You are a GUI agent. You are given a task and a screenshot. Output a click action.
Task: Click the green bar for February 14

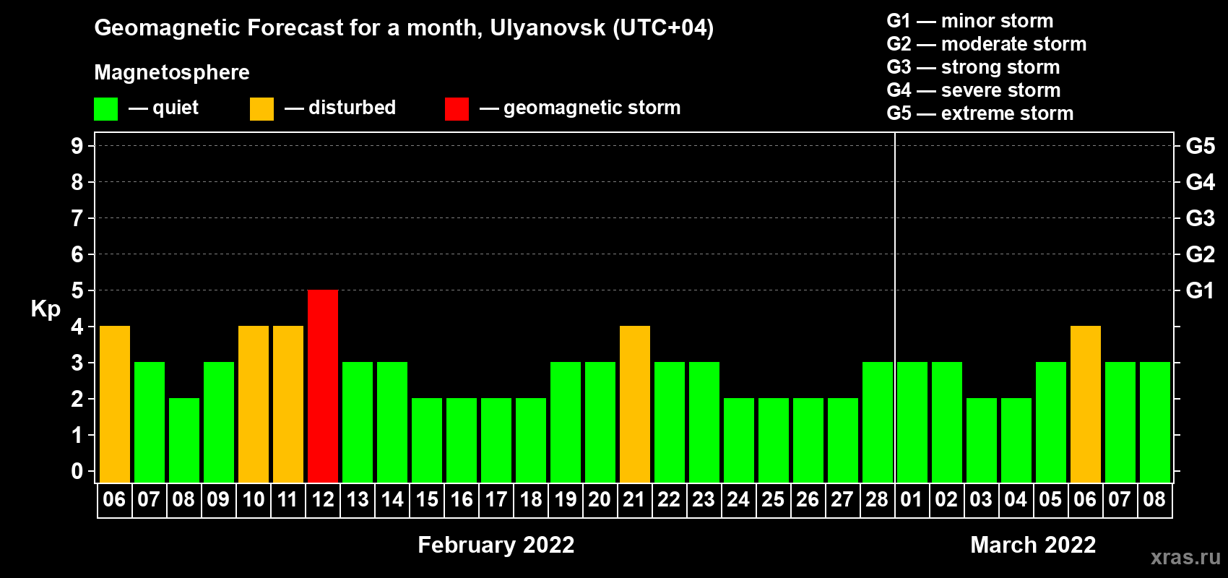click(x=392, y=423)
